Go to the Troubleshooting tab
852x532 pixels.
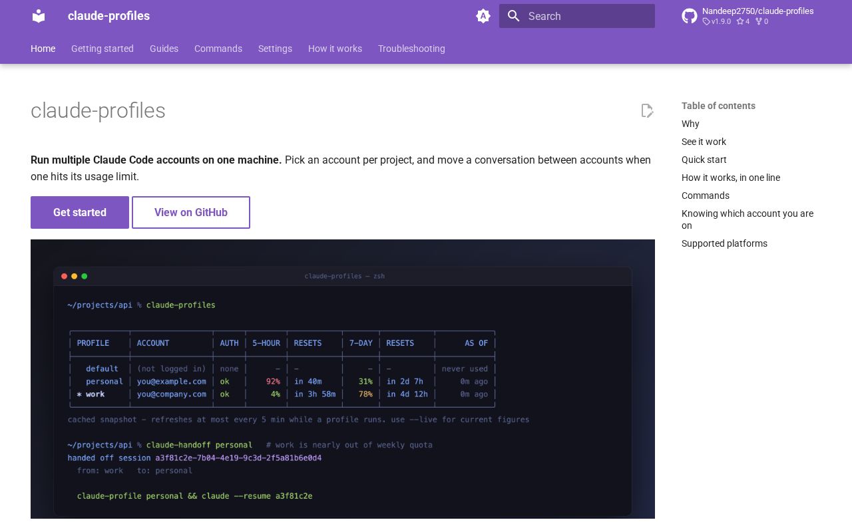coord(411,49)
